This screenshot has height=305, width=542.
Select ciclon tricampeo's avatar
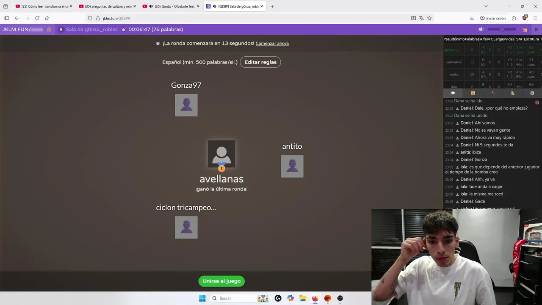point(186,227)
